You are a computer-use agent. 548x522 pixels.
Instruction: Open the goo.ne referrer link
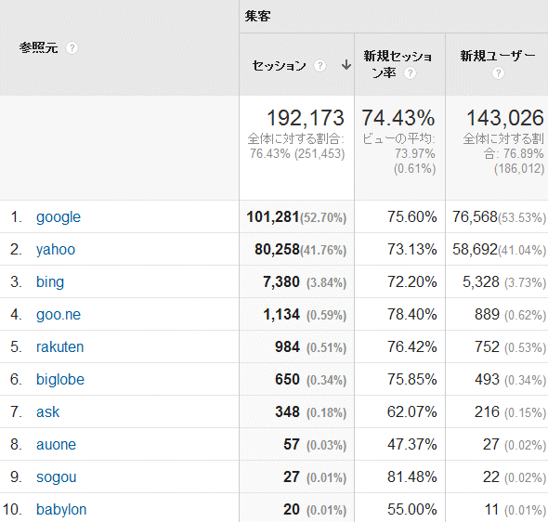(59, 315)
